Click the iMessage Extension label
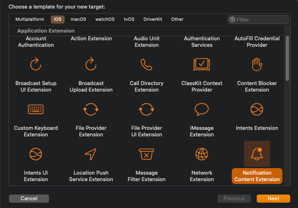This screenshot has height=208, width=298. coord(202,131)
